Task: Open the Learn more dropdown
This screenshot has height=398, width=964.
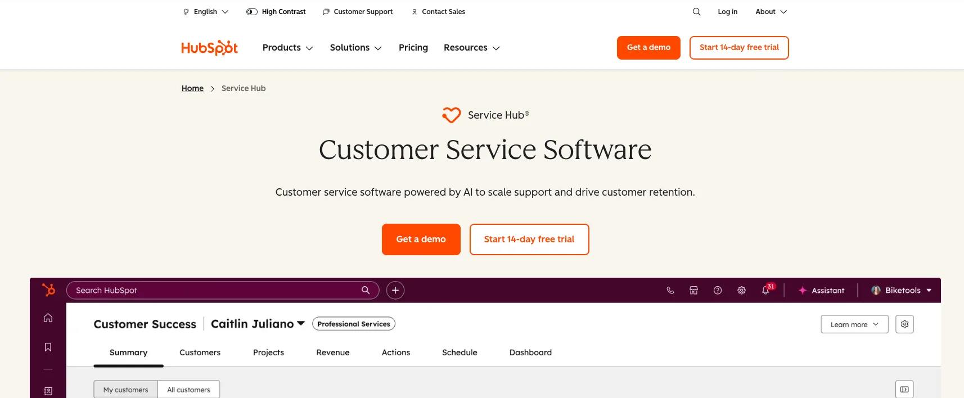Action: [854, 324]
